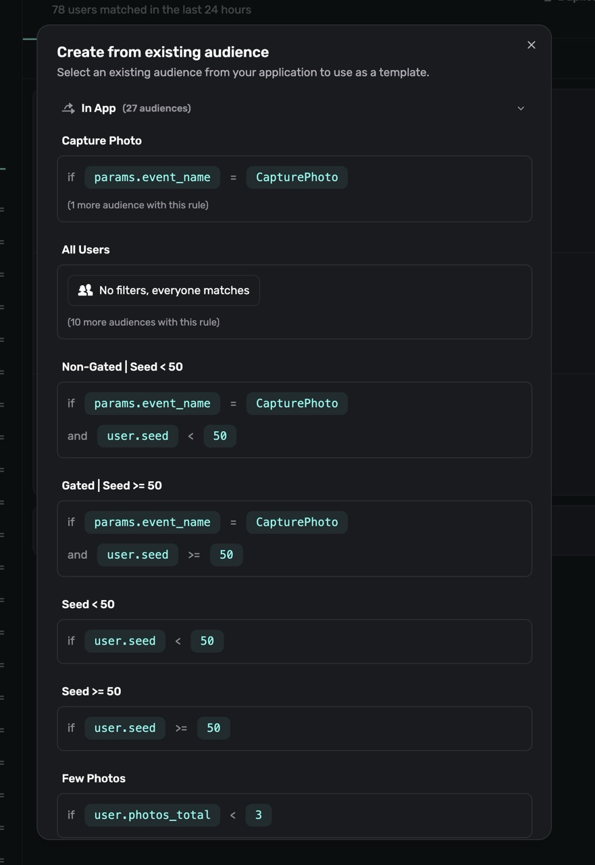
Task: Pick the All Users audience heading
Action: point(86,249)
